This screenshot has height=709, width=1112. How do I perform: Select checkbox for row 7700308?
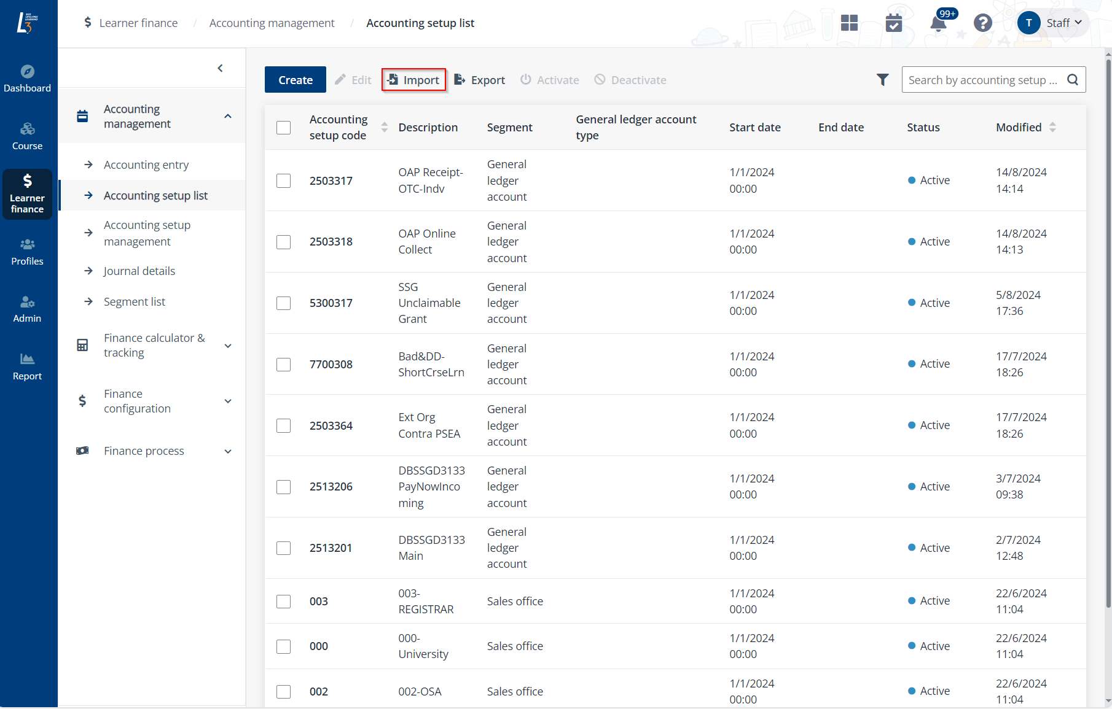point(283,365)
